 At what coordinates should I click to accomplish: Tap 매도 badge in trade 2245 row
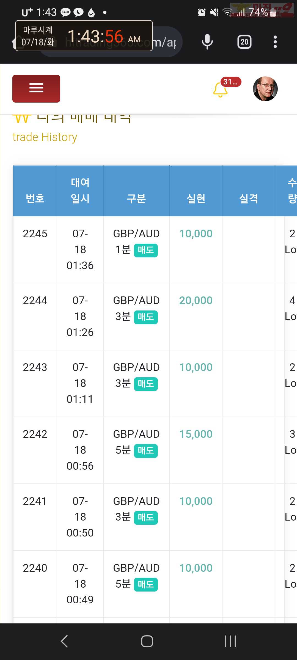coord(146,250)
